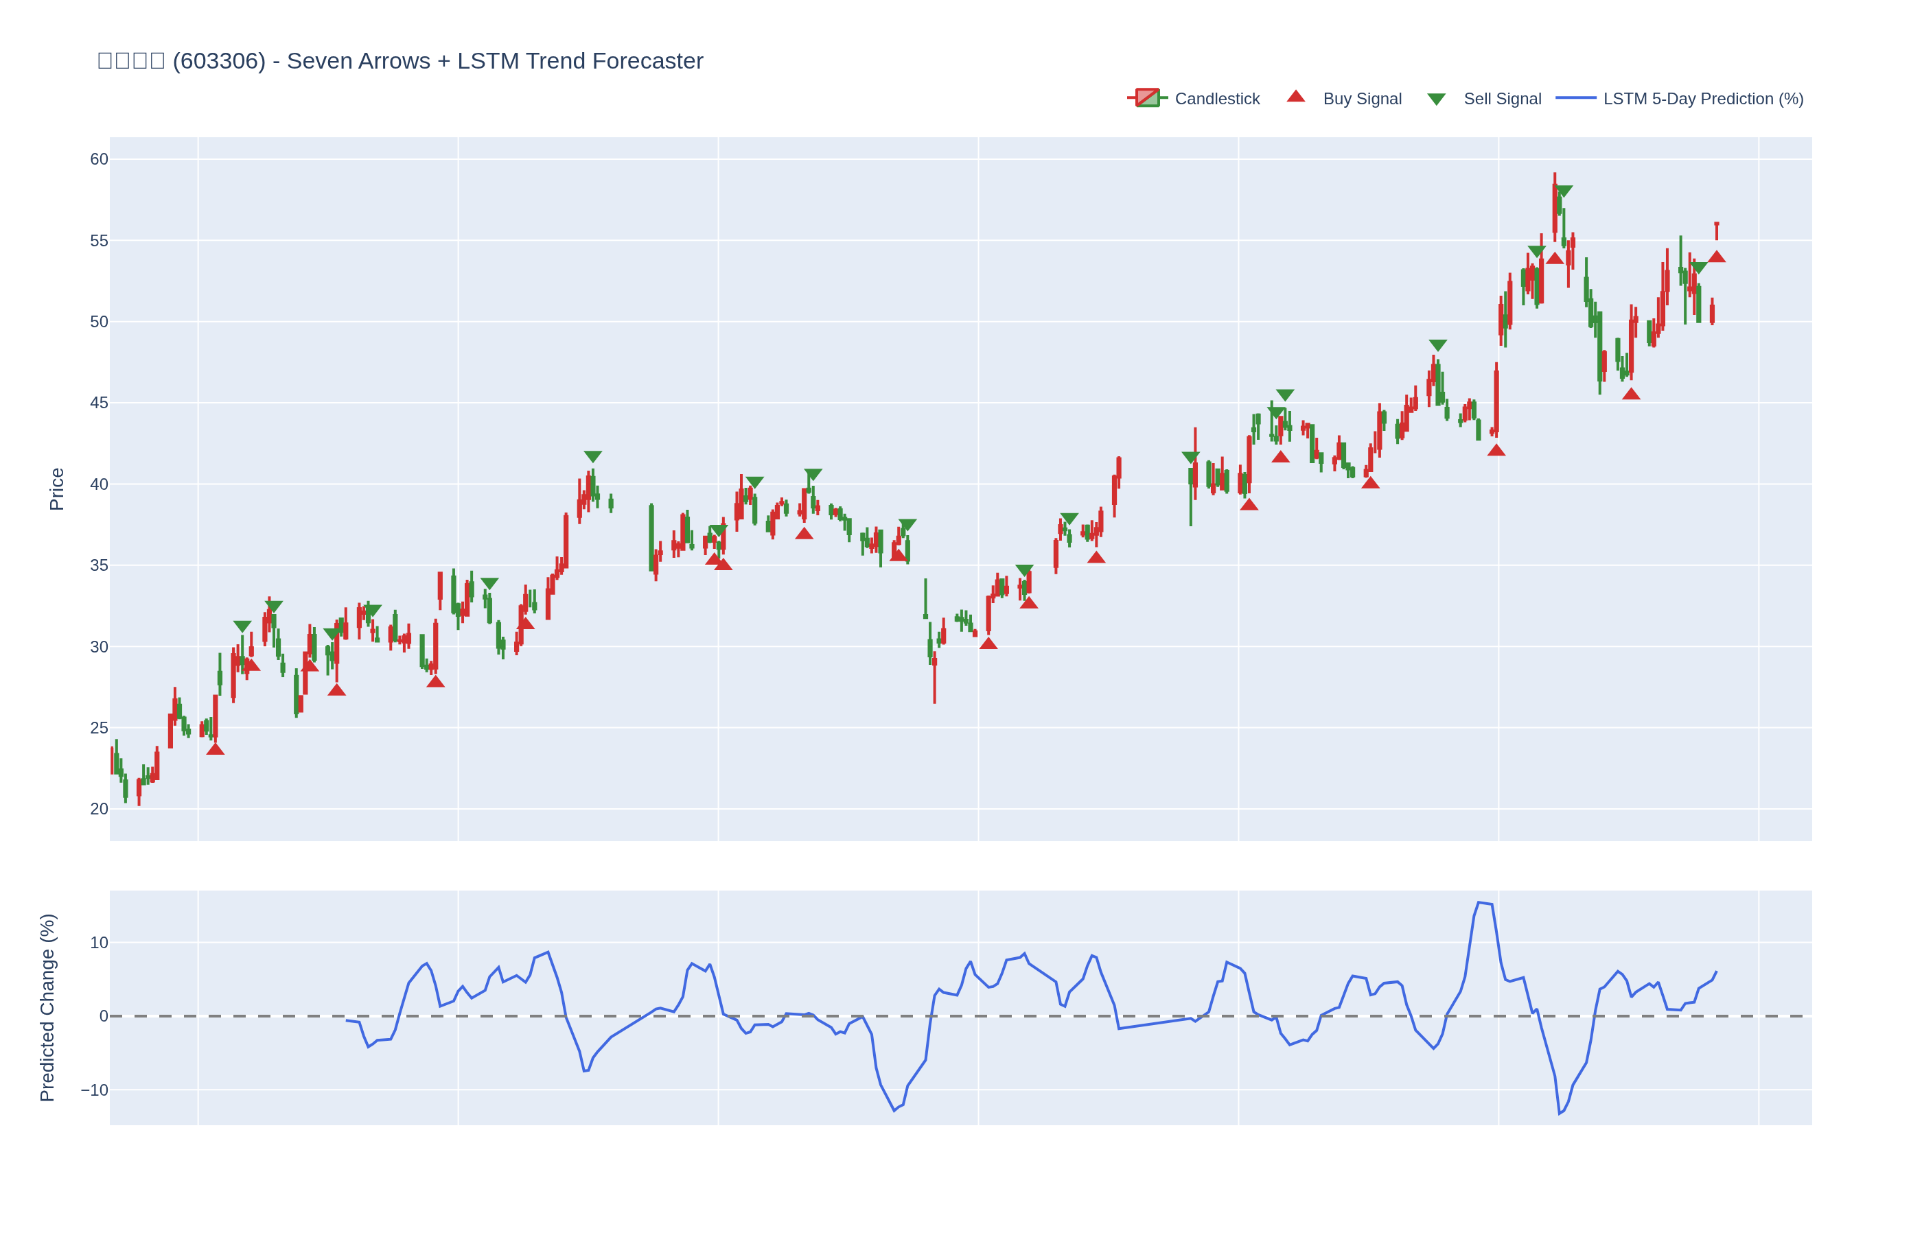Image resolution: width=1922 pixels, height=1235 pixels.
Task: Click the 20 tick on the price axis
Action: tap(99, 809)
